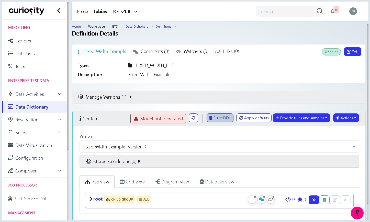Collapse the sidebar with the back chevron

(59, 10)
